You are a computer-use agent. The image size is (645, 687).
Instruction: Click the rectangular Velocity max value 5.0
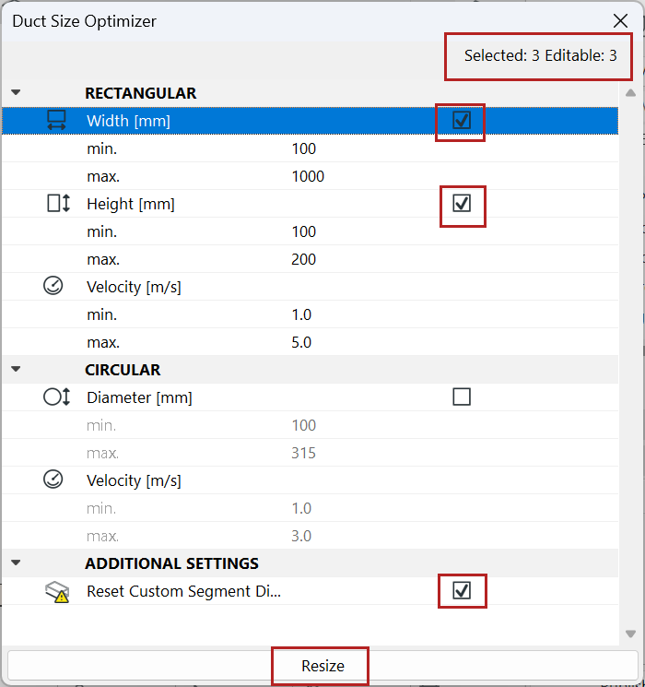point(301,342)
